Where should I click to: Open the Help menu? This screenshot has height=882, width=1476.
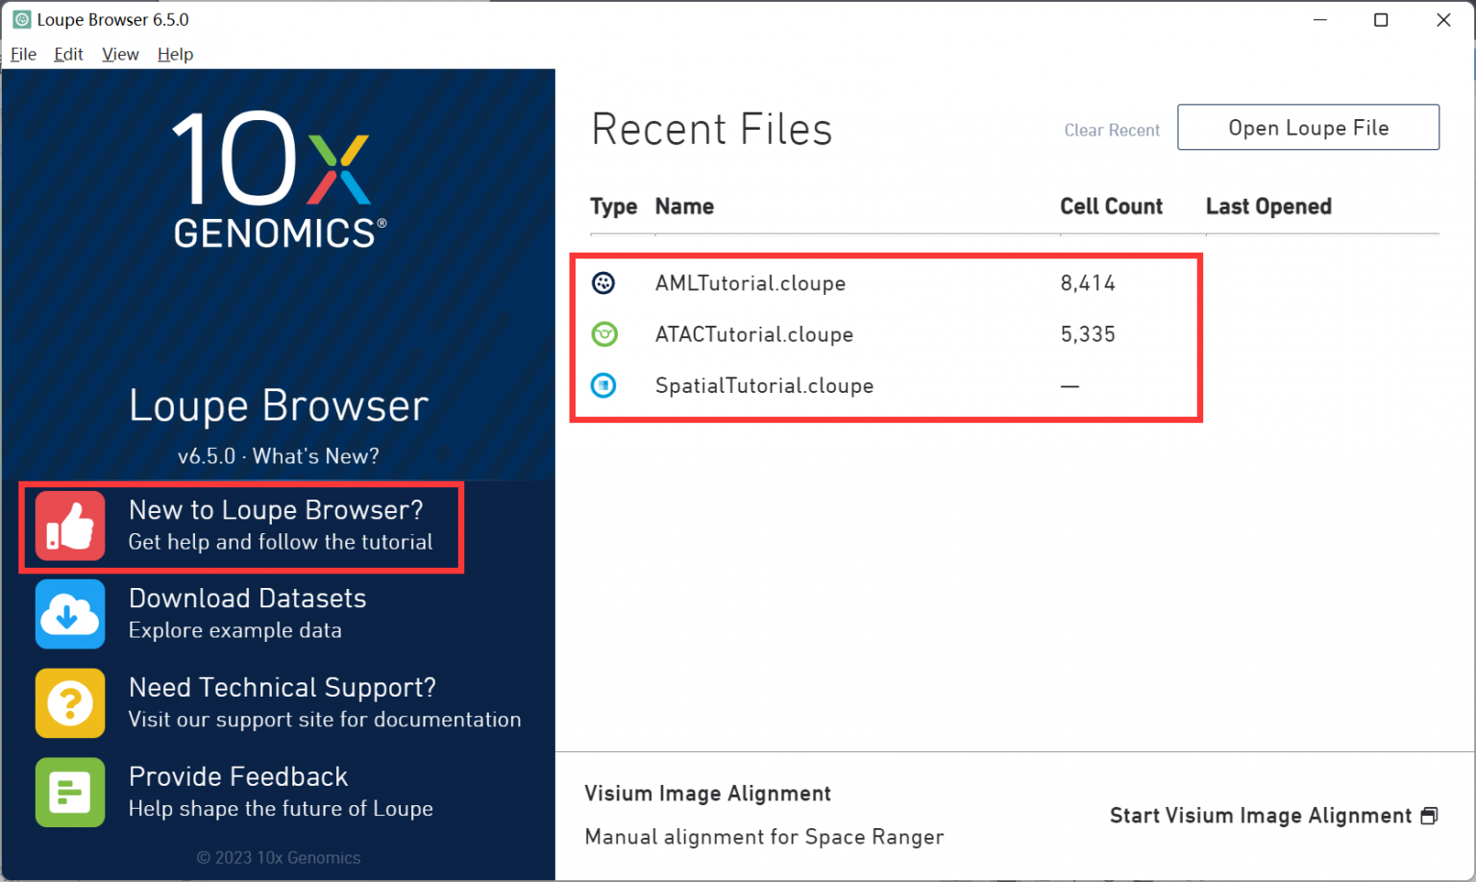175,54
